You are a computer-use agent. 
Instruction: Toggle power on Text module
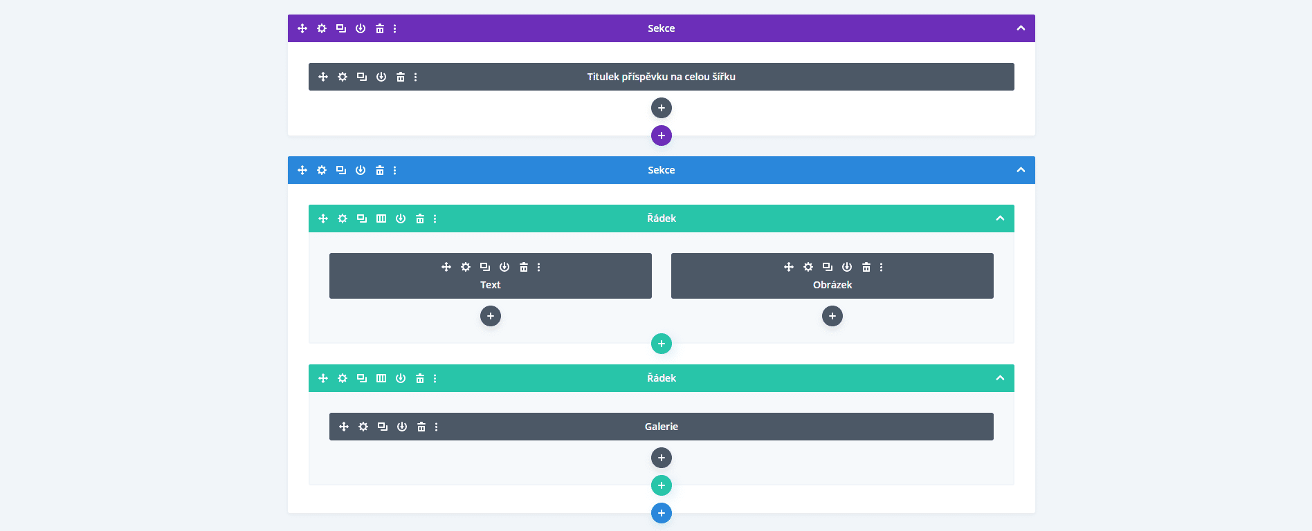point(504,267)
